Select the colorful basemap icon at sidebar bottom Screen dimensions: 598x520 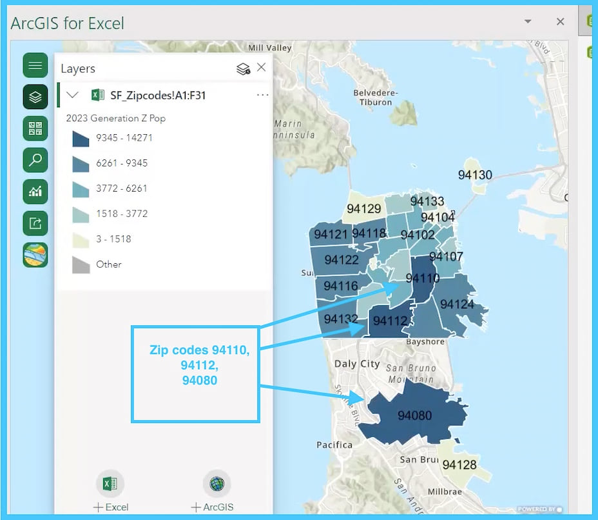(35, 255)
